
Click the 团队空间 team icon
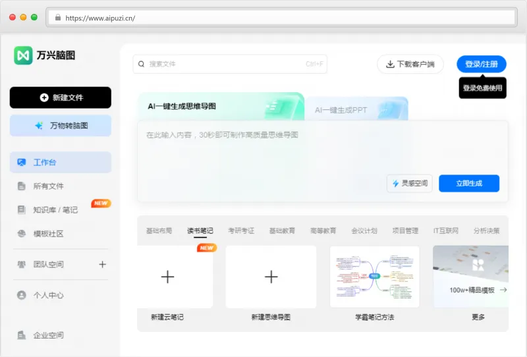click(x=22, y=265)
